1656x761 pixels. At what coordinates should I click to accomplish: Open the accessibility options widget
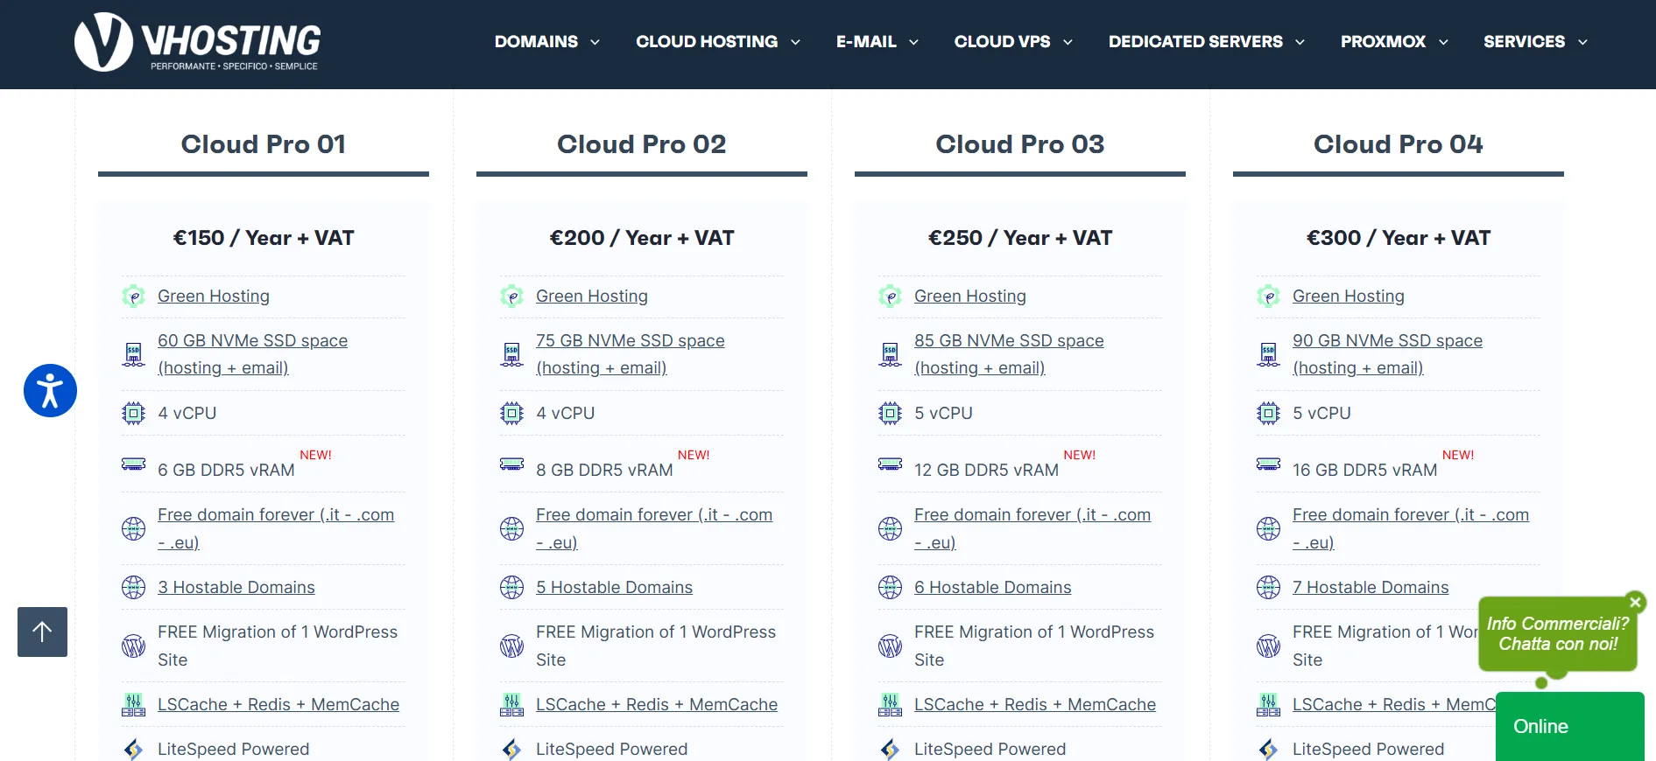tap(50, 390)
